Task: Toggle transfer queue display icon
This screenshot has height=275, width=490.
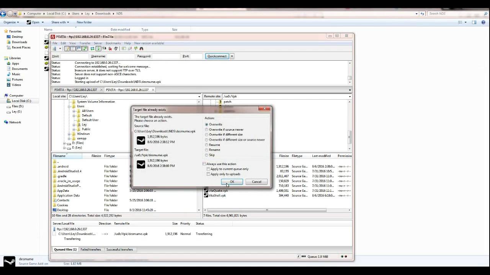Action: [x=85, y=49]
